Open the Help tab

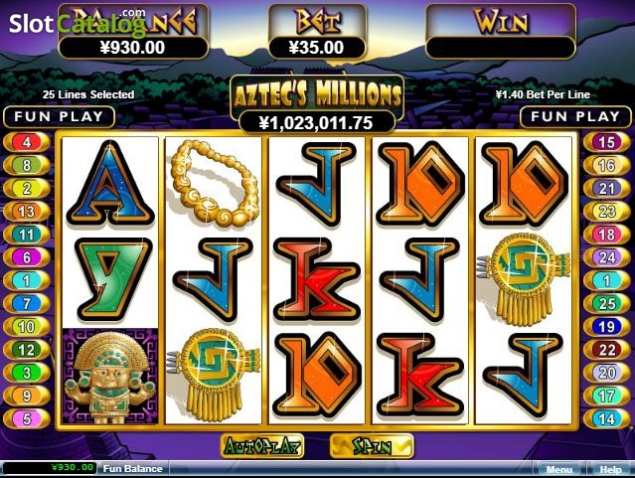tap(610, 469)
